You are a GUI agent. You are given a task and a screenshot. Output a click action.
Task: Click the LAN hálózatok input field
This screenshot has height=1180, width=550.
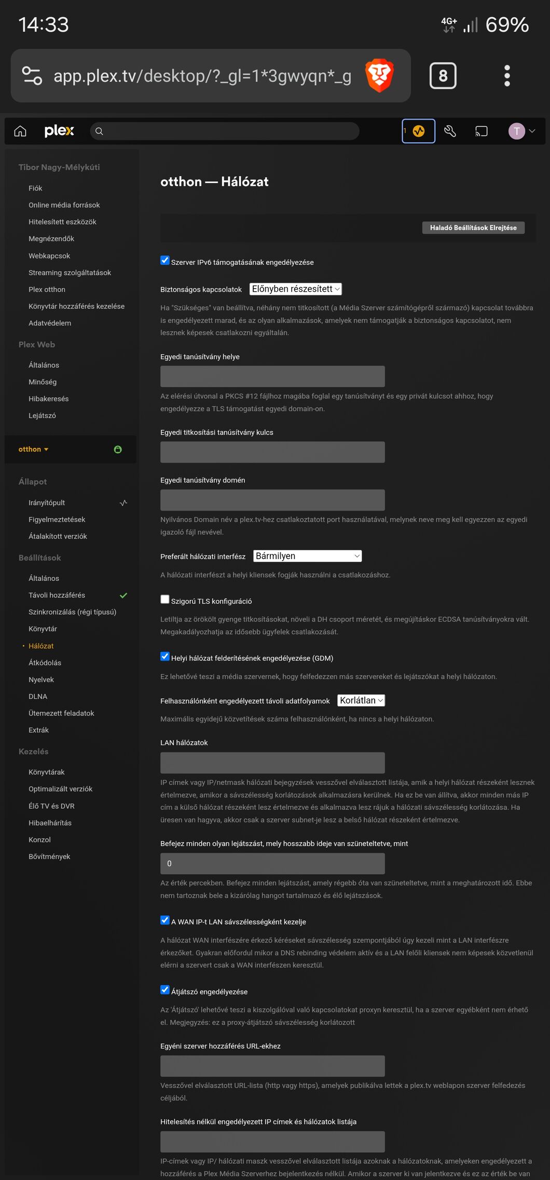pos(272,763)
